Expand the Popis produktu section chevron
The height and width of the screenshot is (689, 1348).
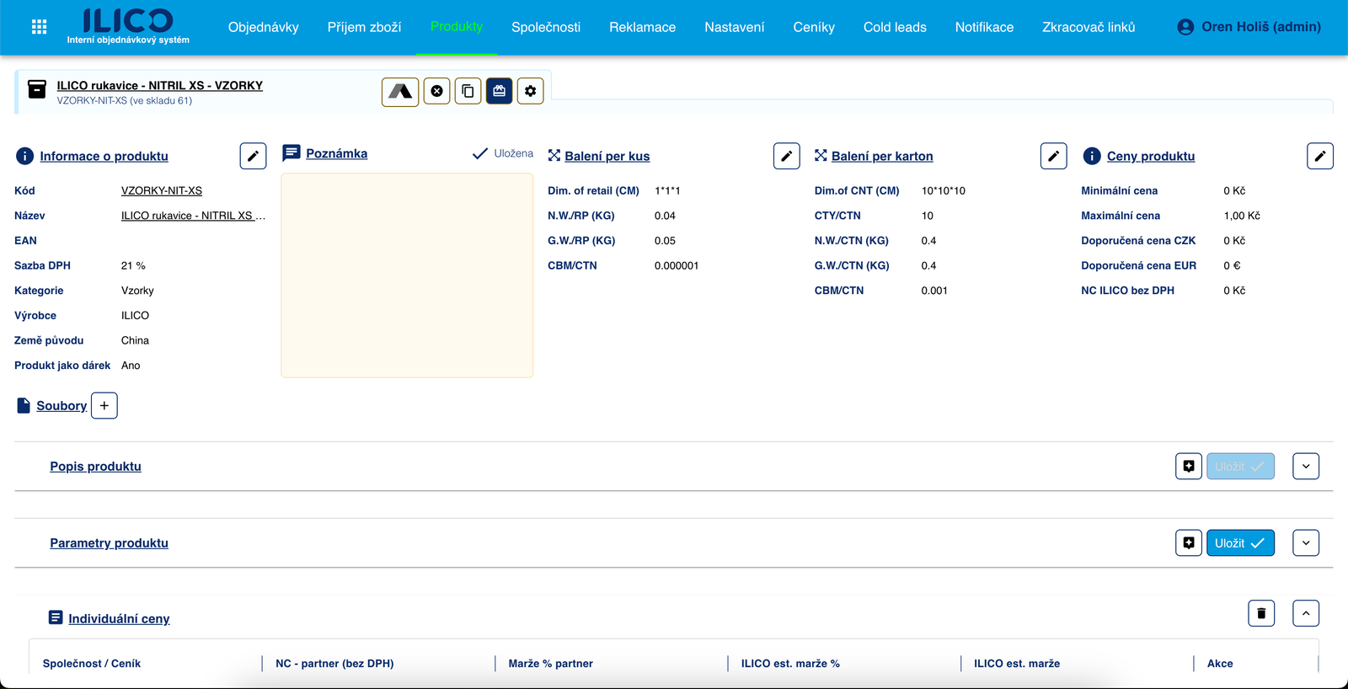[1306, 466]
